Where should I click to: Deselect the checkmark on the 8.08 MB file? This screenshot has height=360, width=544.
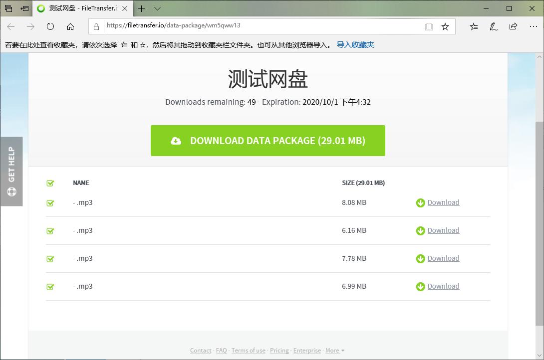[50, 203]
